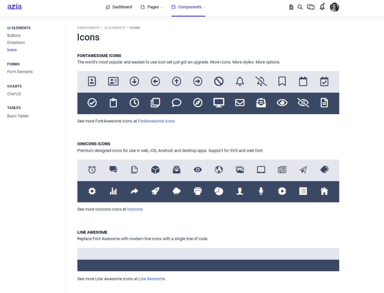Toggle the bell-slash mute icon in the FontAwesome set
Screen dimensions: 384x293
coord(261,81)
